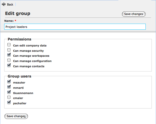This screenshot has width=156, height=124.
Task: Click the bottom Save changes button
Action: coord(16,116)
